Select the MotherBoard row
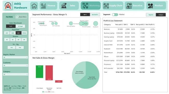 (x=129, y=53)
